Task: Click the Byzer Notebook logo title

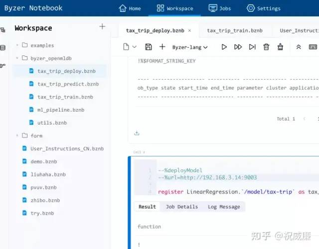Action: 33,8
